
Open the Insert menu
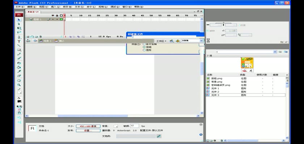(55, 7)
